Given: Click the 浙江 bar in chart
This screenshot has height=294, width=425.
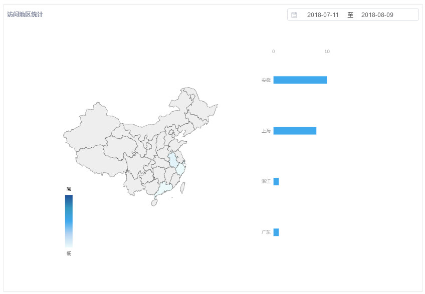Looking at the screenshot, I should point(276,181).
